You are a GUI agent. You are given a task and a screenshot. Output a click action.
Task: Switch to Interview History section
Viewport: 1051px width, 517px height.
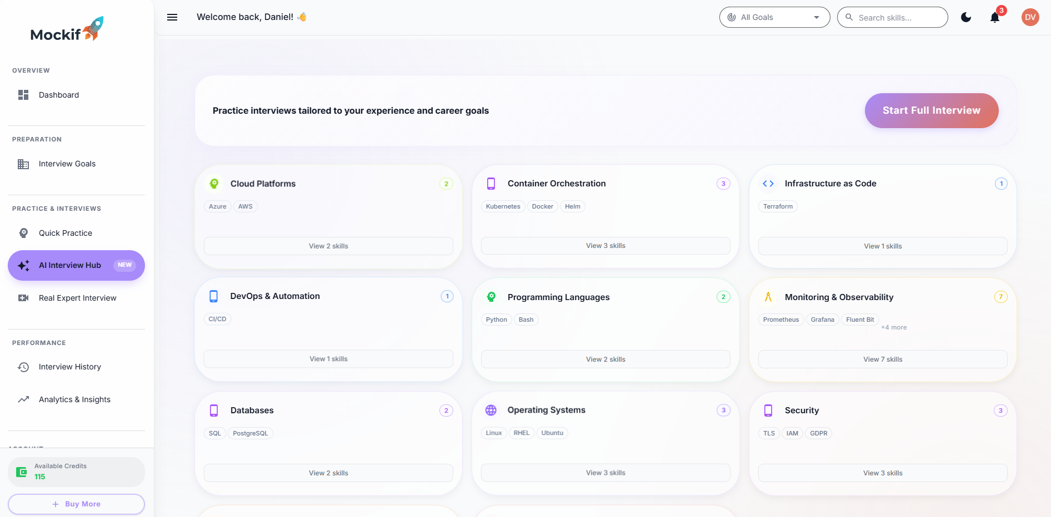pyautogui.click(x=69, y=367)
